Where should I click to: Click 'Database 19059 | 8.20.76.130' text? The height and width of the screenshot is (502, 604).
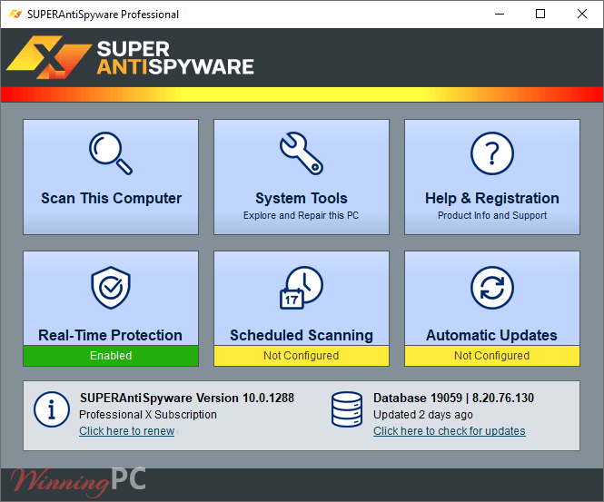click(x=453, y=398)
